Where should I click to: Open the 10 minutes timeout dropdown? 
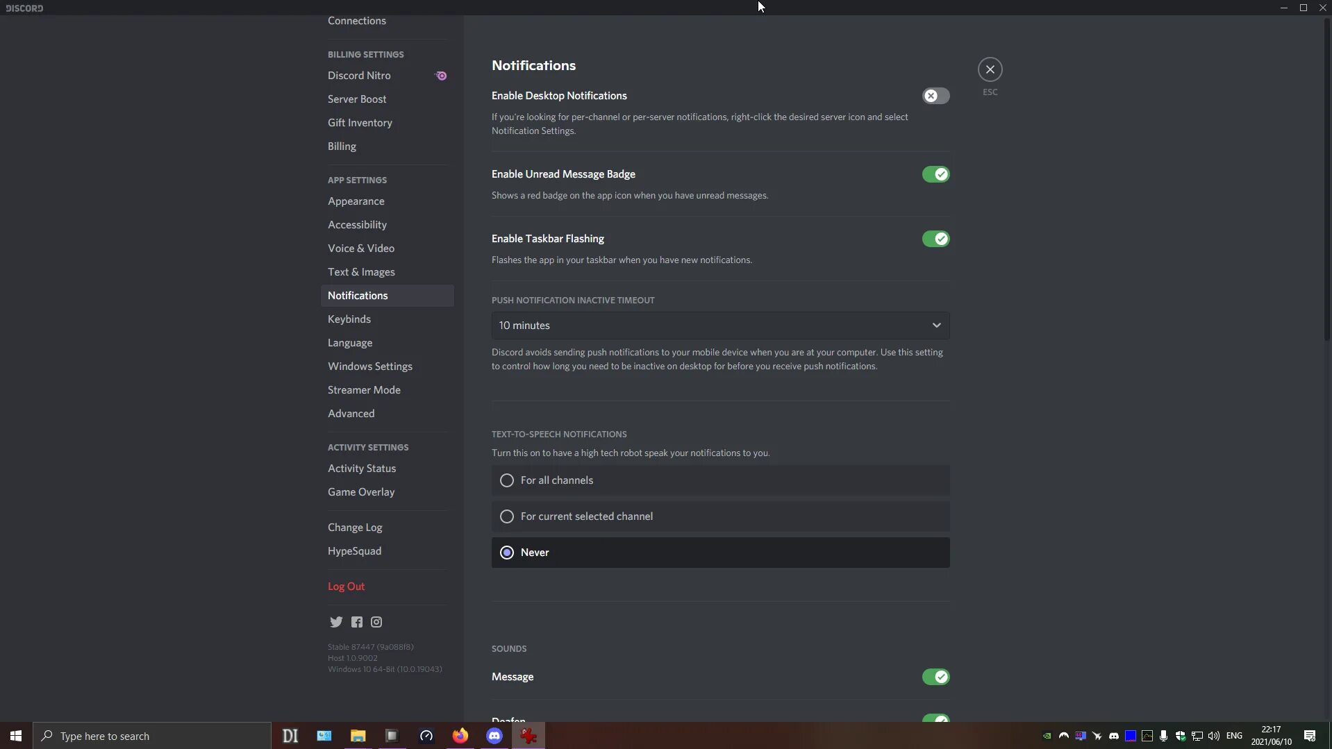(x=720, y=326)
